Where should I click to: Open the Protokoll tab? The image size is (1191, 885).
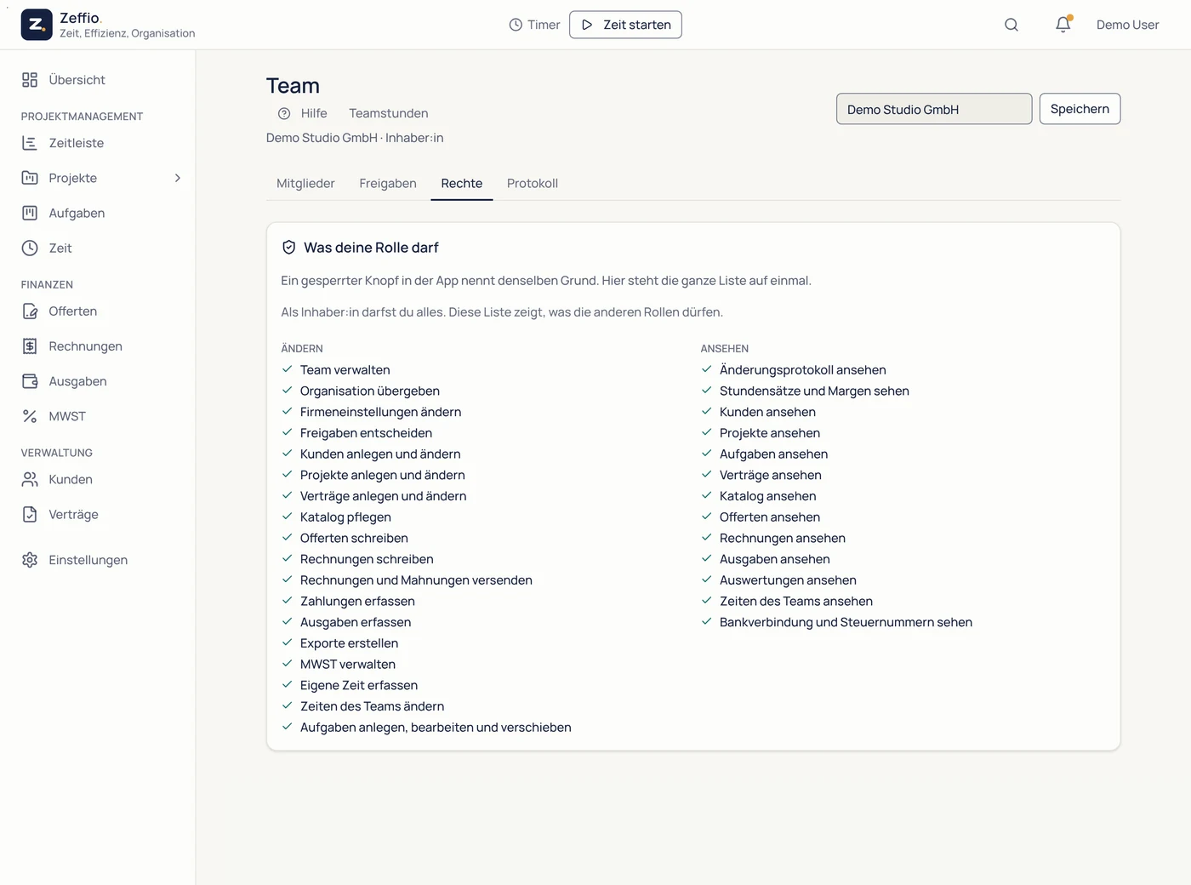pos(533,183)
